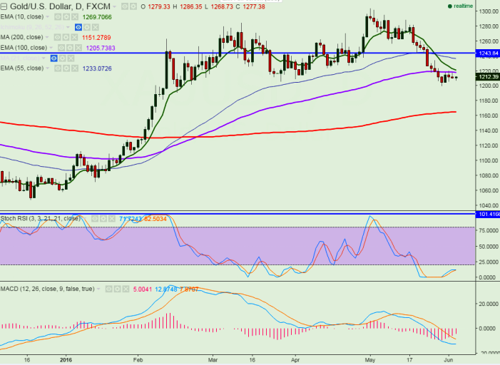Open MA (200, close) settings gear
The width and height of the screenshot is (500, 365).
(66, 38)
